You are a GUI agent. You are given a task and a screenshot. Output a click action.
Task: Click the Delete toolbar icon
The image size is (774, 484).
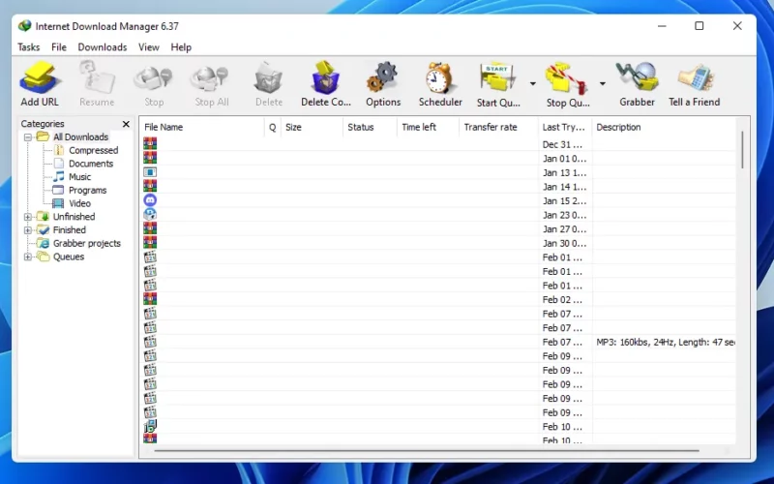click(269, 78)
